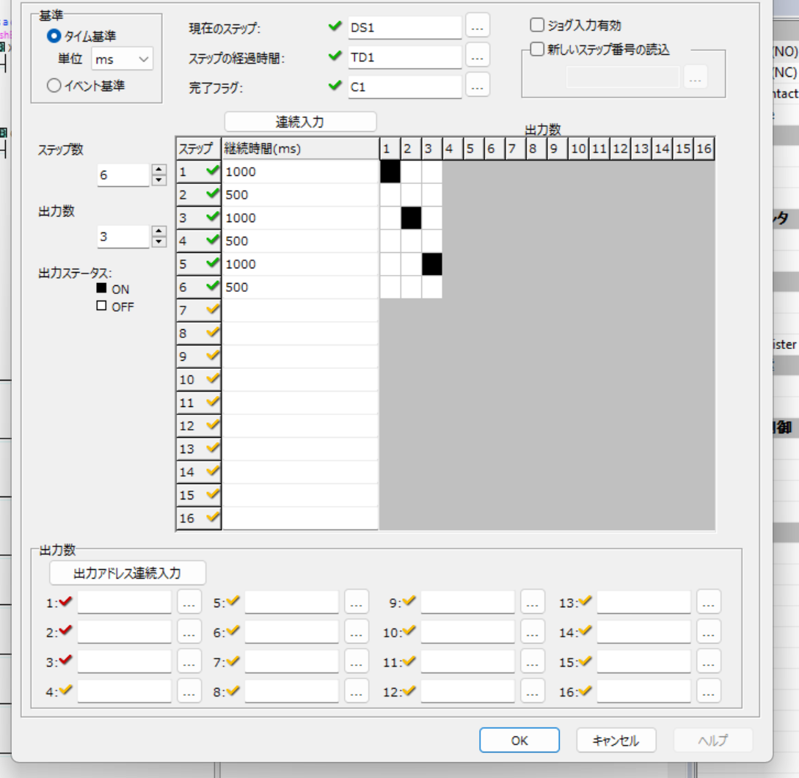Open address browser for output 16

coord(709,691)
